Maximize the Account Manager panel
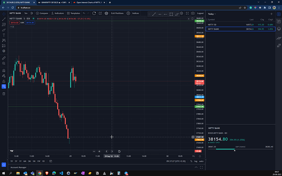 201,167
